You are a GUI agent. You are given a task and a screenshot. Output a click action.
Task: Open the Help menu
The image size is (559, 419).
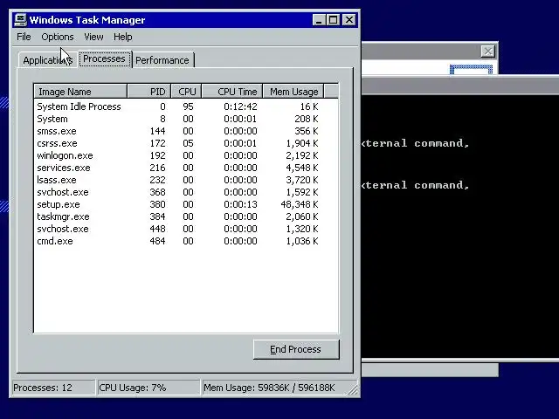coord(123,37)
